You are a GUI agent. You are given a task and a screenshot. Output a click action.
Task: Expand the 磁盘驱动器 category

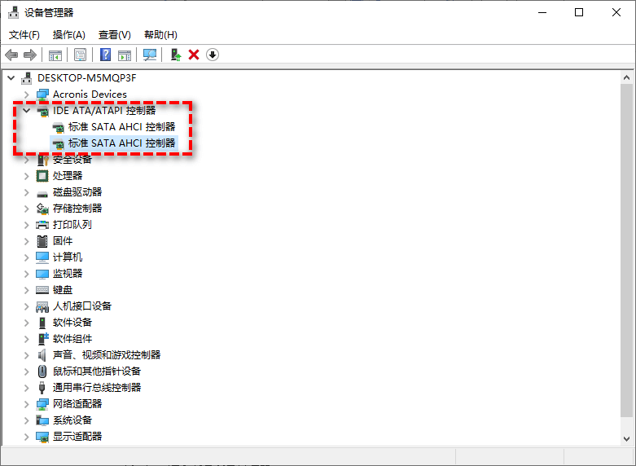pyautogui.click(x=26, y=192)
